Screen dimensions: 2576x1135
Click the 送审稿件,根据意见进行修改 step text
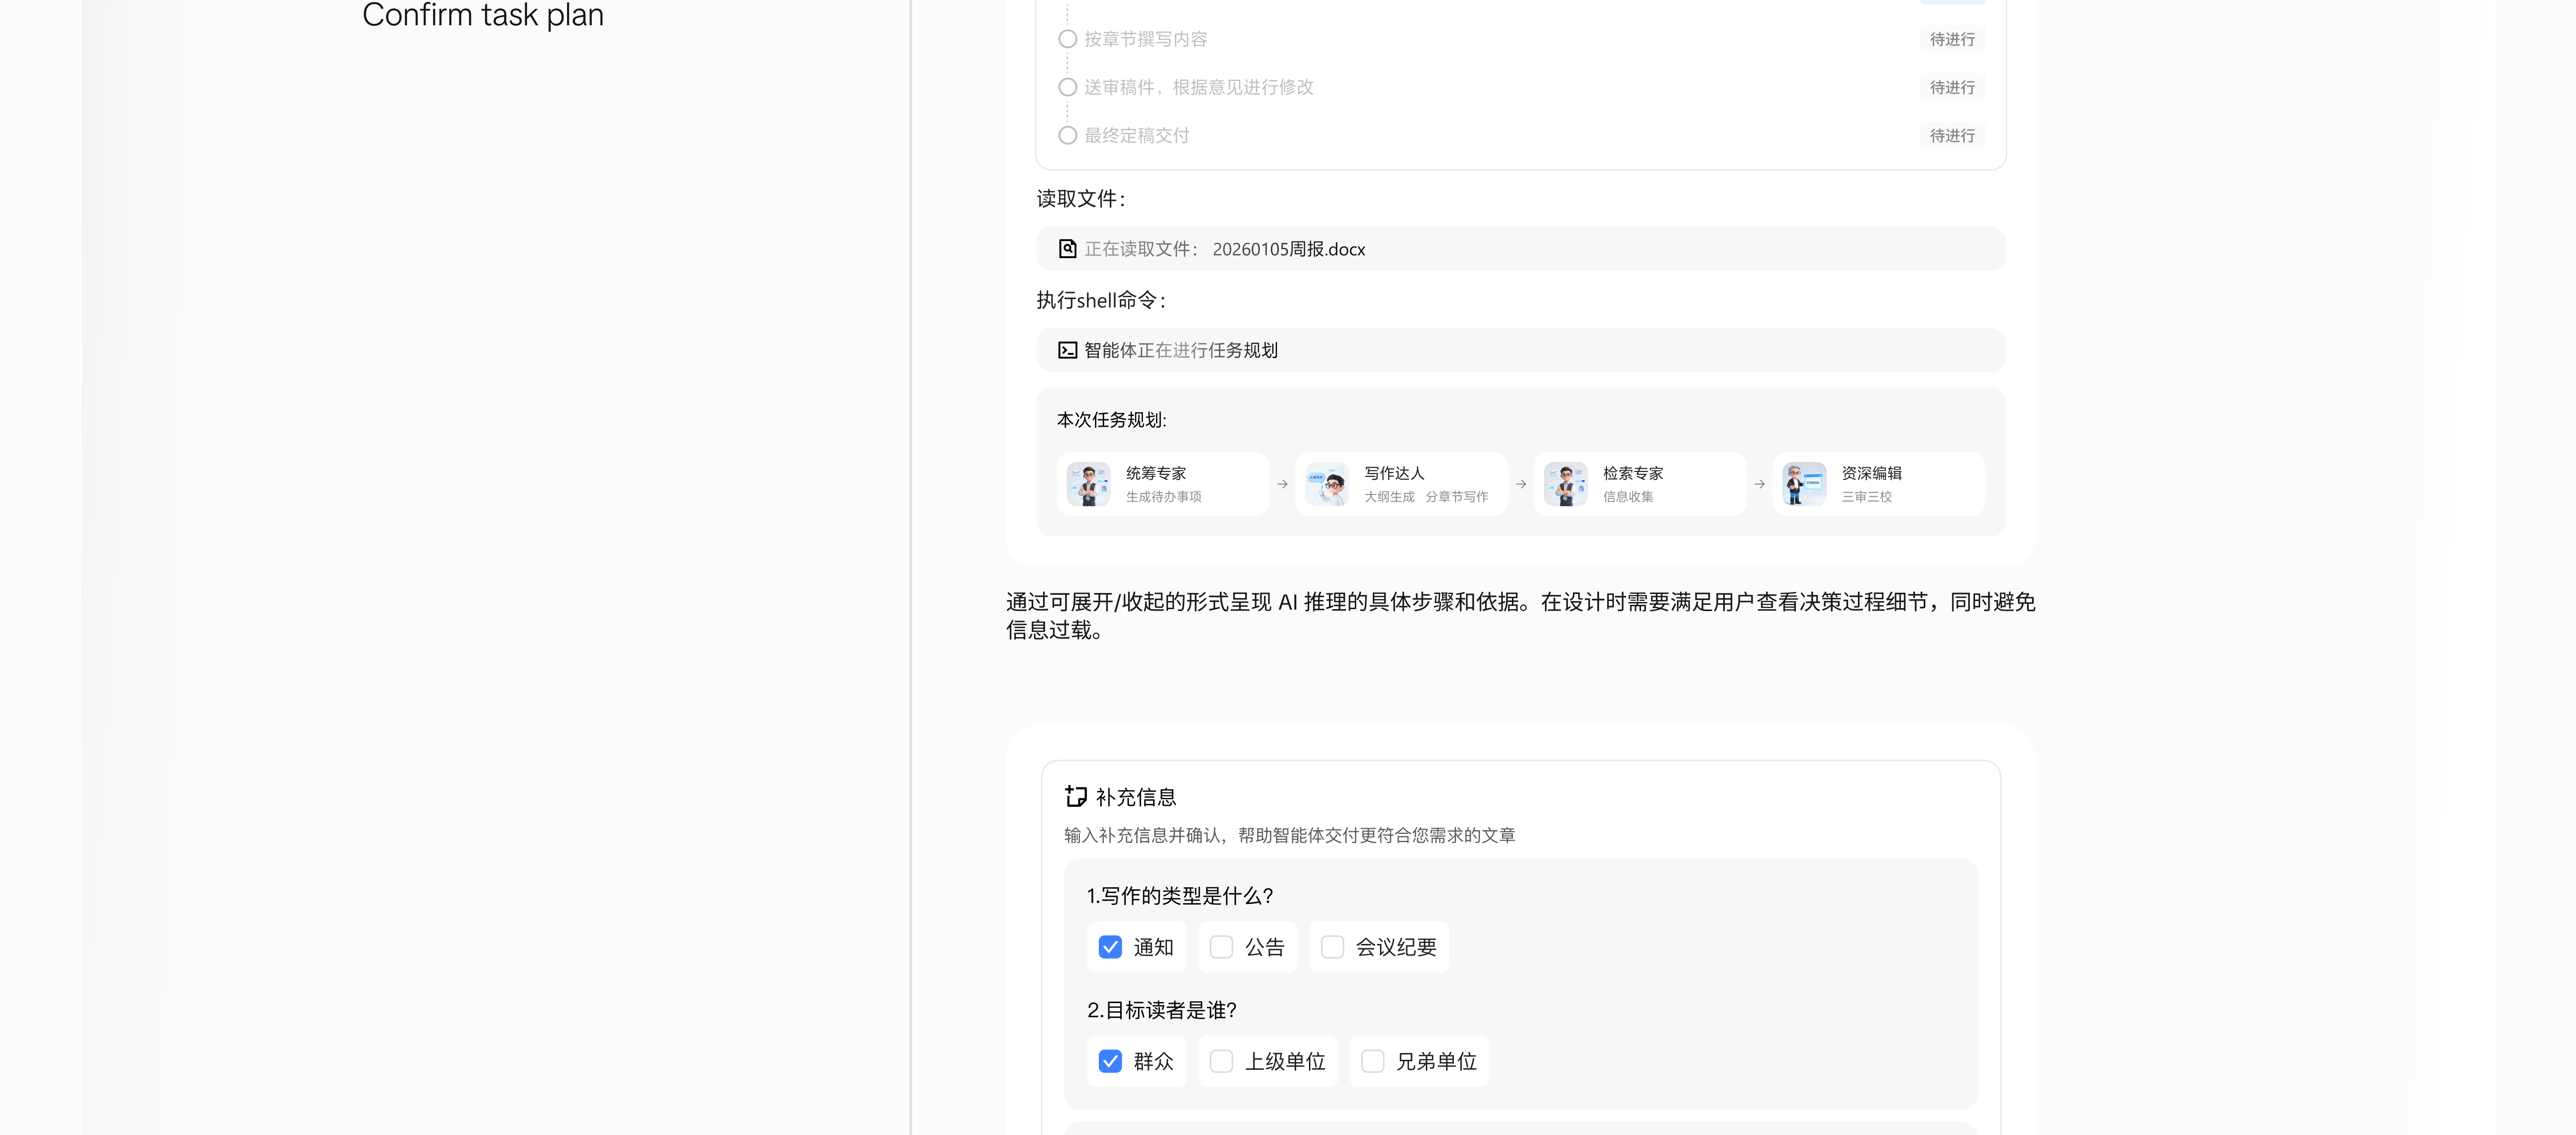[x=1199, y=87]
